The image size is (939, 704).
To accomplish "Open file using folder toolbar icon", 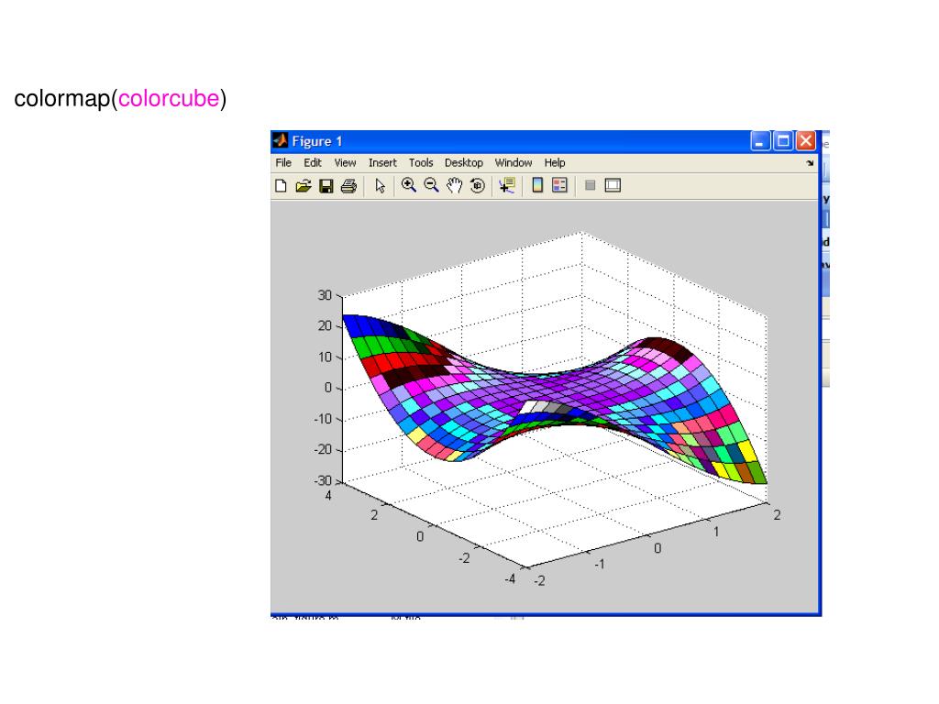I will 304,185.
